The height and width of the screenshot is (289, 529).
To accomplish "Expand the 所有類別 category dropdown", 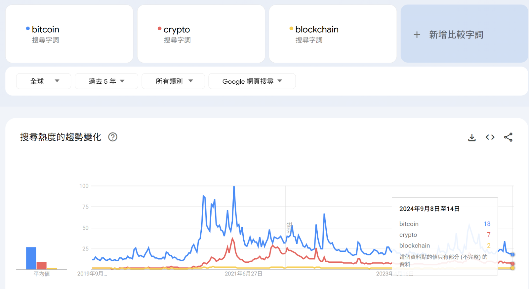I will [x=173, y=81].
